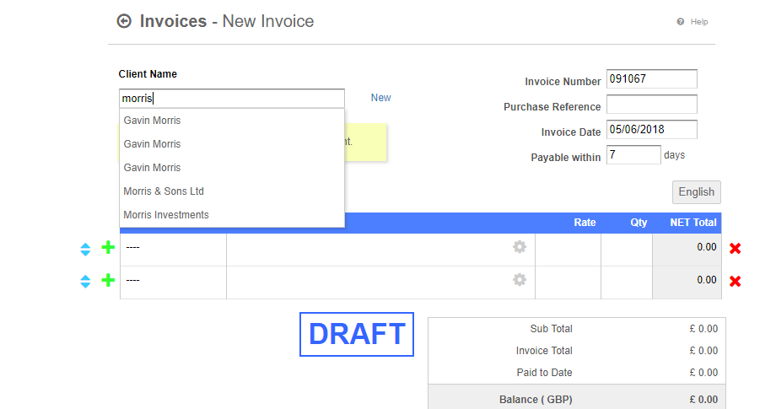
Task: Delete first line item with red X
Action: [x=735, y=248]
